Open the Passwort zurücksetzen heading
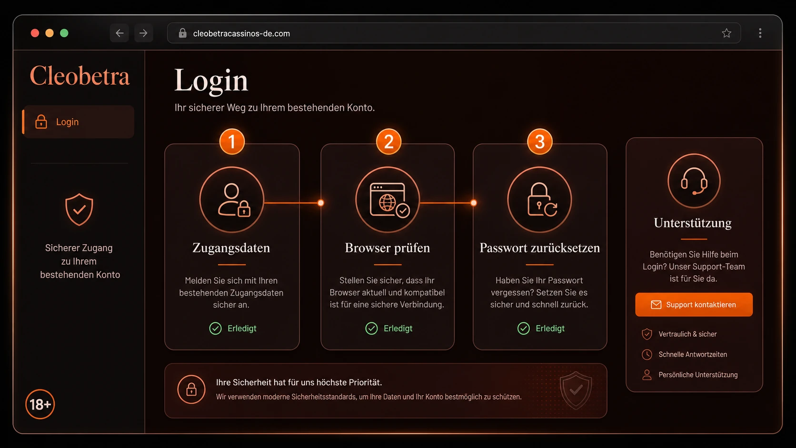 pos(540,248)
